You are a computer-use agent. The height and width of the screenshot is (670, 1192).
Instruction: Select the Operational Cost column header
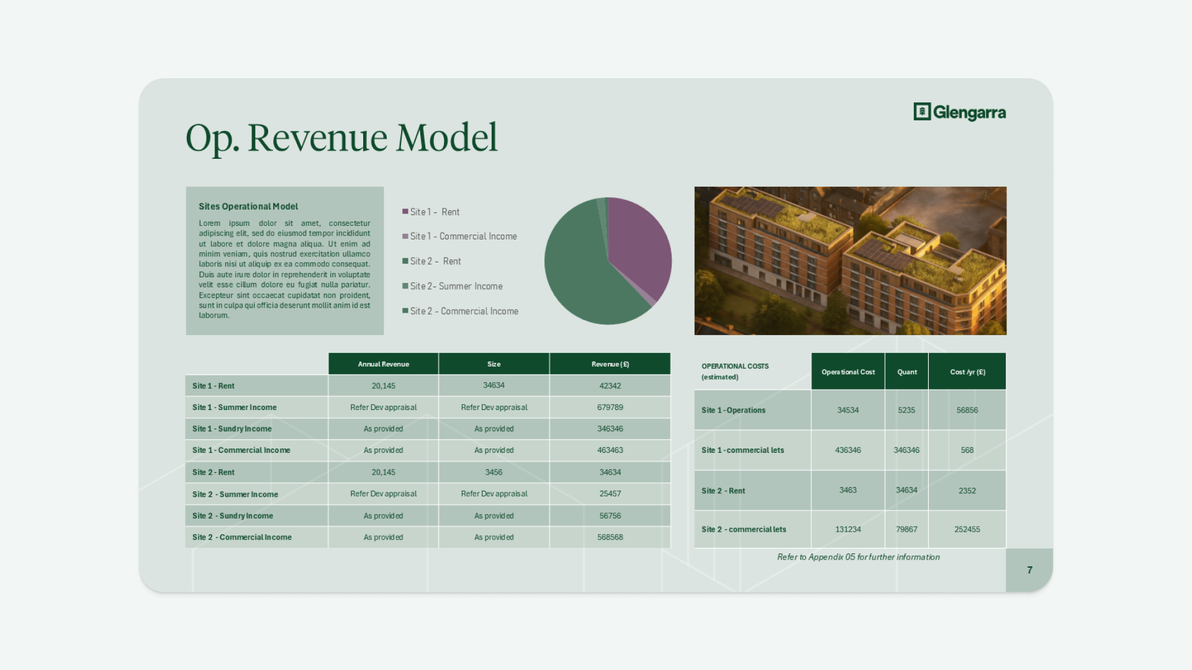tap(847, 372)
